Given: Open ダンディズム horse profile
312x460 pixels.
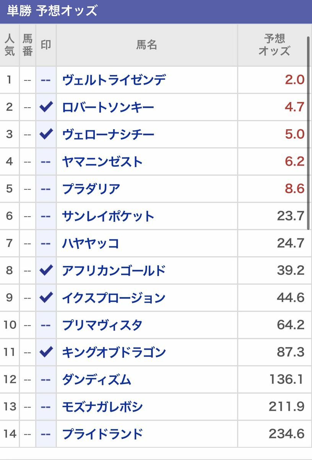Looking at the screenshot, I should point(96,379).
